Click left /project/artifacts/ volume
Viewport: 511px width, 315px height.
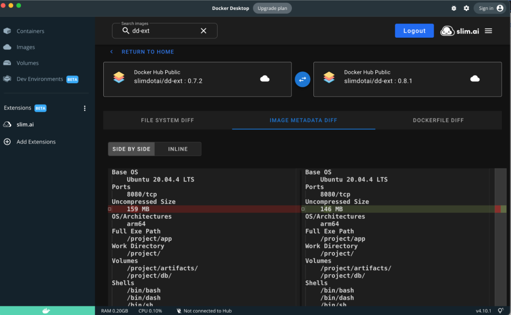[x=162, y=268]
